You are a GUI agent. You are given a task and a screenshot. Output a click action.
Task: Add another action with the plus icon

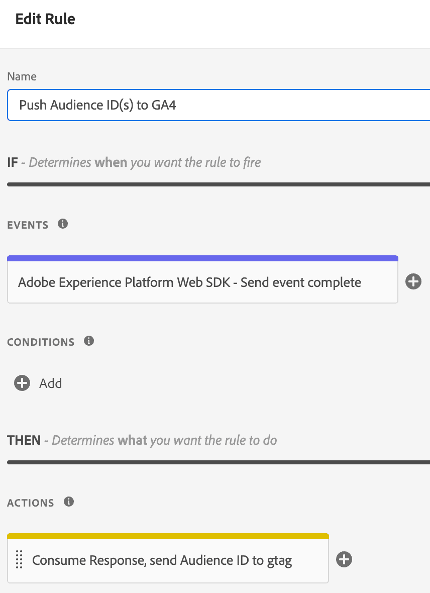344,560
